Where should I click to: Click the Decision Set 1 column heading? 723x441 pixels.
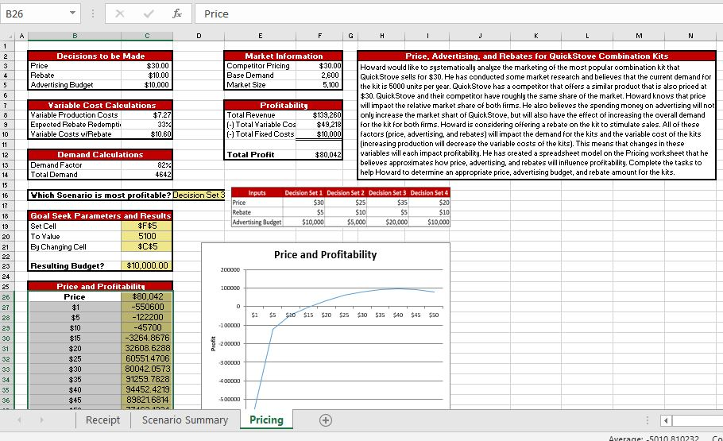point(304,193)
